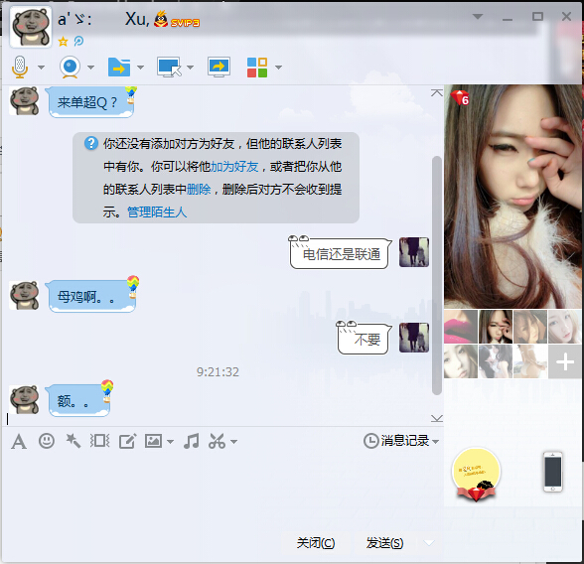Select third thumbnail in bottom photo row
The image size is (584, 564).
click(530, 361)
